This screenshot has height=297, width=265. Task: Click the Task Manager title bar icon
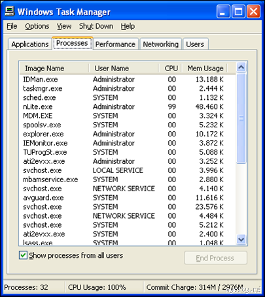pos(10,12)
